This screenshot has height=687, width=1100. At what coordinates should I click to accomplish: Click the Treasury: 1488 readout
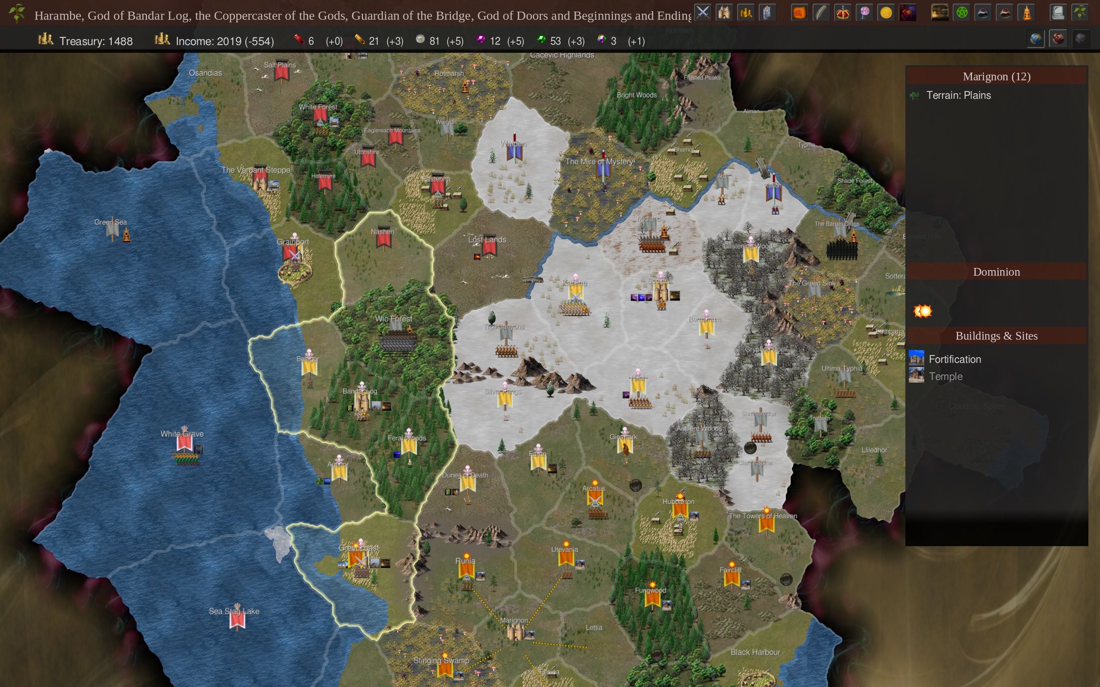point(95,41)
